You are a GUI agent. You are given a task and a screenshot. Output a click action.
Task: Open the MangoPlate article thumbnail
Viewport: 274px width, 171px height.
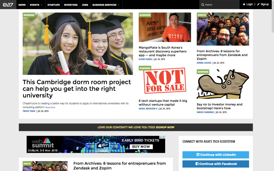165,27
